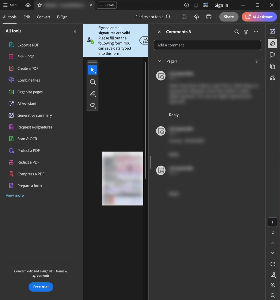Choose the Draw freehand lasso tool

[92, 105]
